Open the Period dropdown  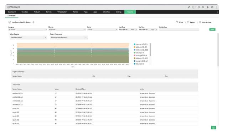pos(102,30)
